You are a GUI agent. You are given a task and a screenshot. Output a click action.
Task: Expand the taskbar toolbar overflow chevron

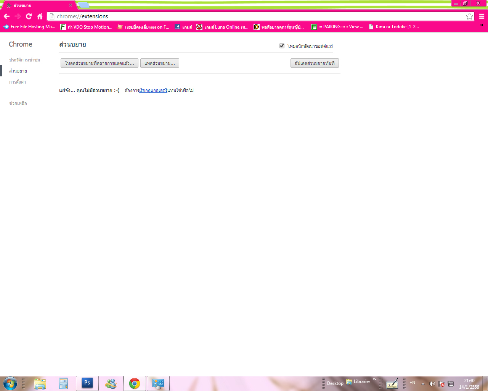click(x=374, y=380)
